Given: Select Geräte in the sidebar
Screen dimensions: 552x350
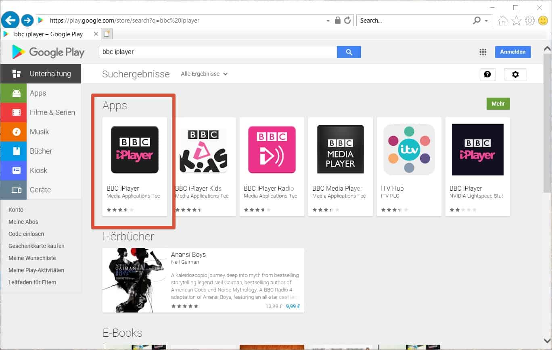Looking at the screenshot, I should coord(41,190).
